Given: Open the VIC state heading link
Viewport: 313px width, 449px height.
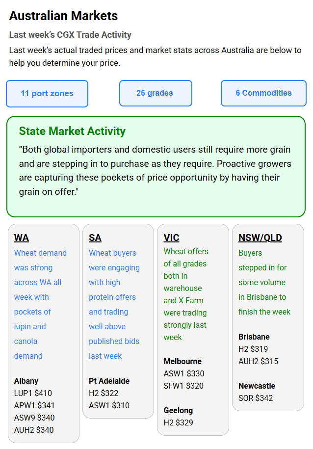Looking at the screenshot, I should 172,238.
